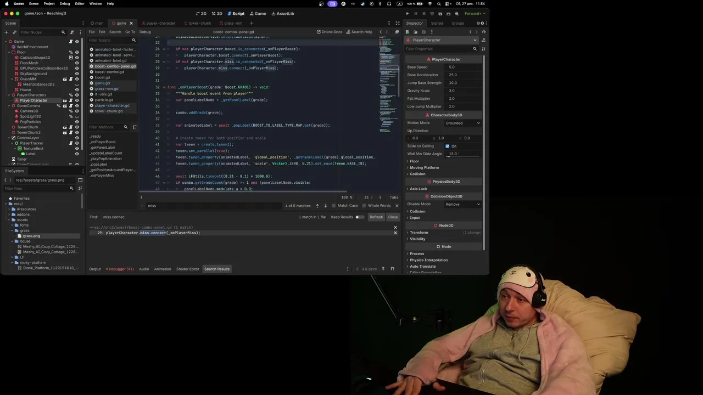Expand the bottom panel
The width and height of the screenshot is (703, 395).
(x=392, y=269)
